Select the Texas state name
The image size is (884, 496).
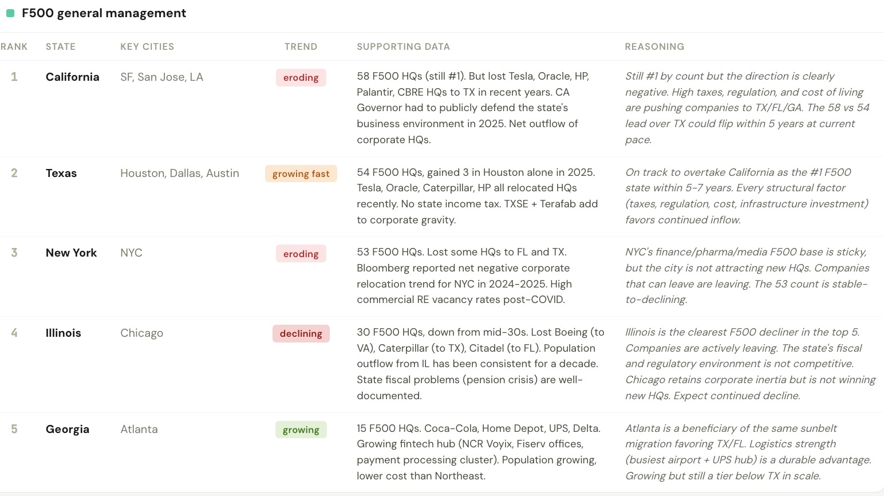tap(61, 174)
